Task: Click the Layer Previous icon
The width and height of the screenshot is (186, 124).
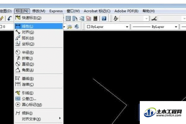Action: pos(77,27)
